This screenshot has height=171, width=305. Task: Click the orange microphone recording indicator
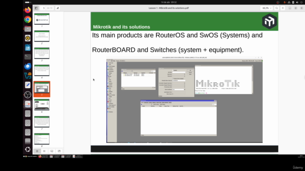click(285, 2)
